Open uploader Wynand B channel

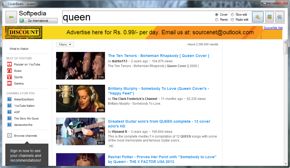coord(119,131)
